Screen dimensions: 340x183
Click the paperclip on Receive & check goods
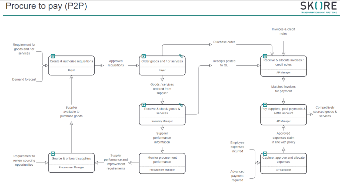181,105
